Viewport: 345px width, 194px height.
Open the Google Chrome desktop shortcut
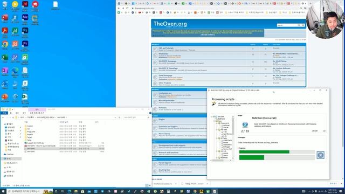click(5, 44)
